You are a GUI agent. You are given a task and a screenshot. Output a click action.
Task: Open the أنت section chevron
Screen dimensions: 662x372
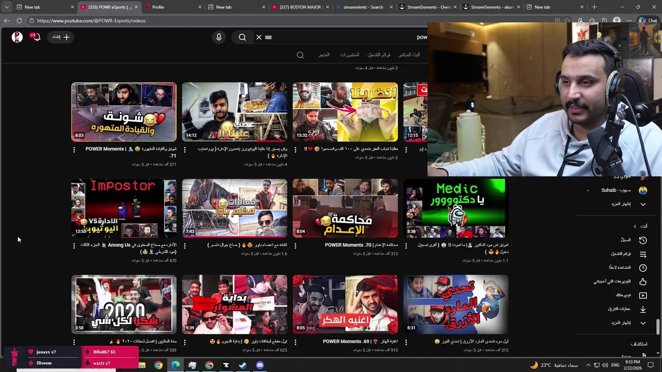click(635, 226)
